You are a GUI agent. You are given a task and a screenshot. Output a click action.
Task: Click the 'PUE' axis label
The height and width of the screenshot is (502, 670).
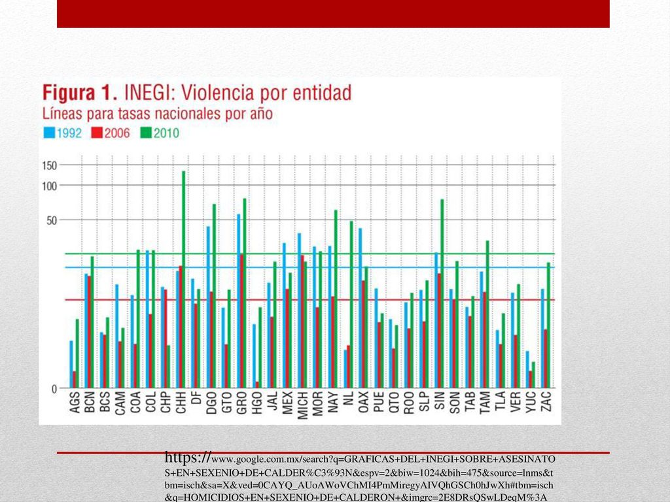(379, 402)
